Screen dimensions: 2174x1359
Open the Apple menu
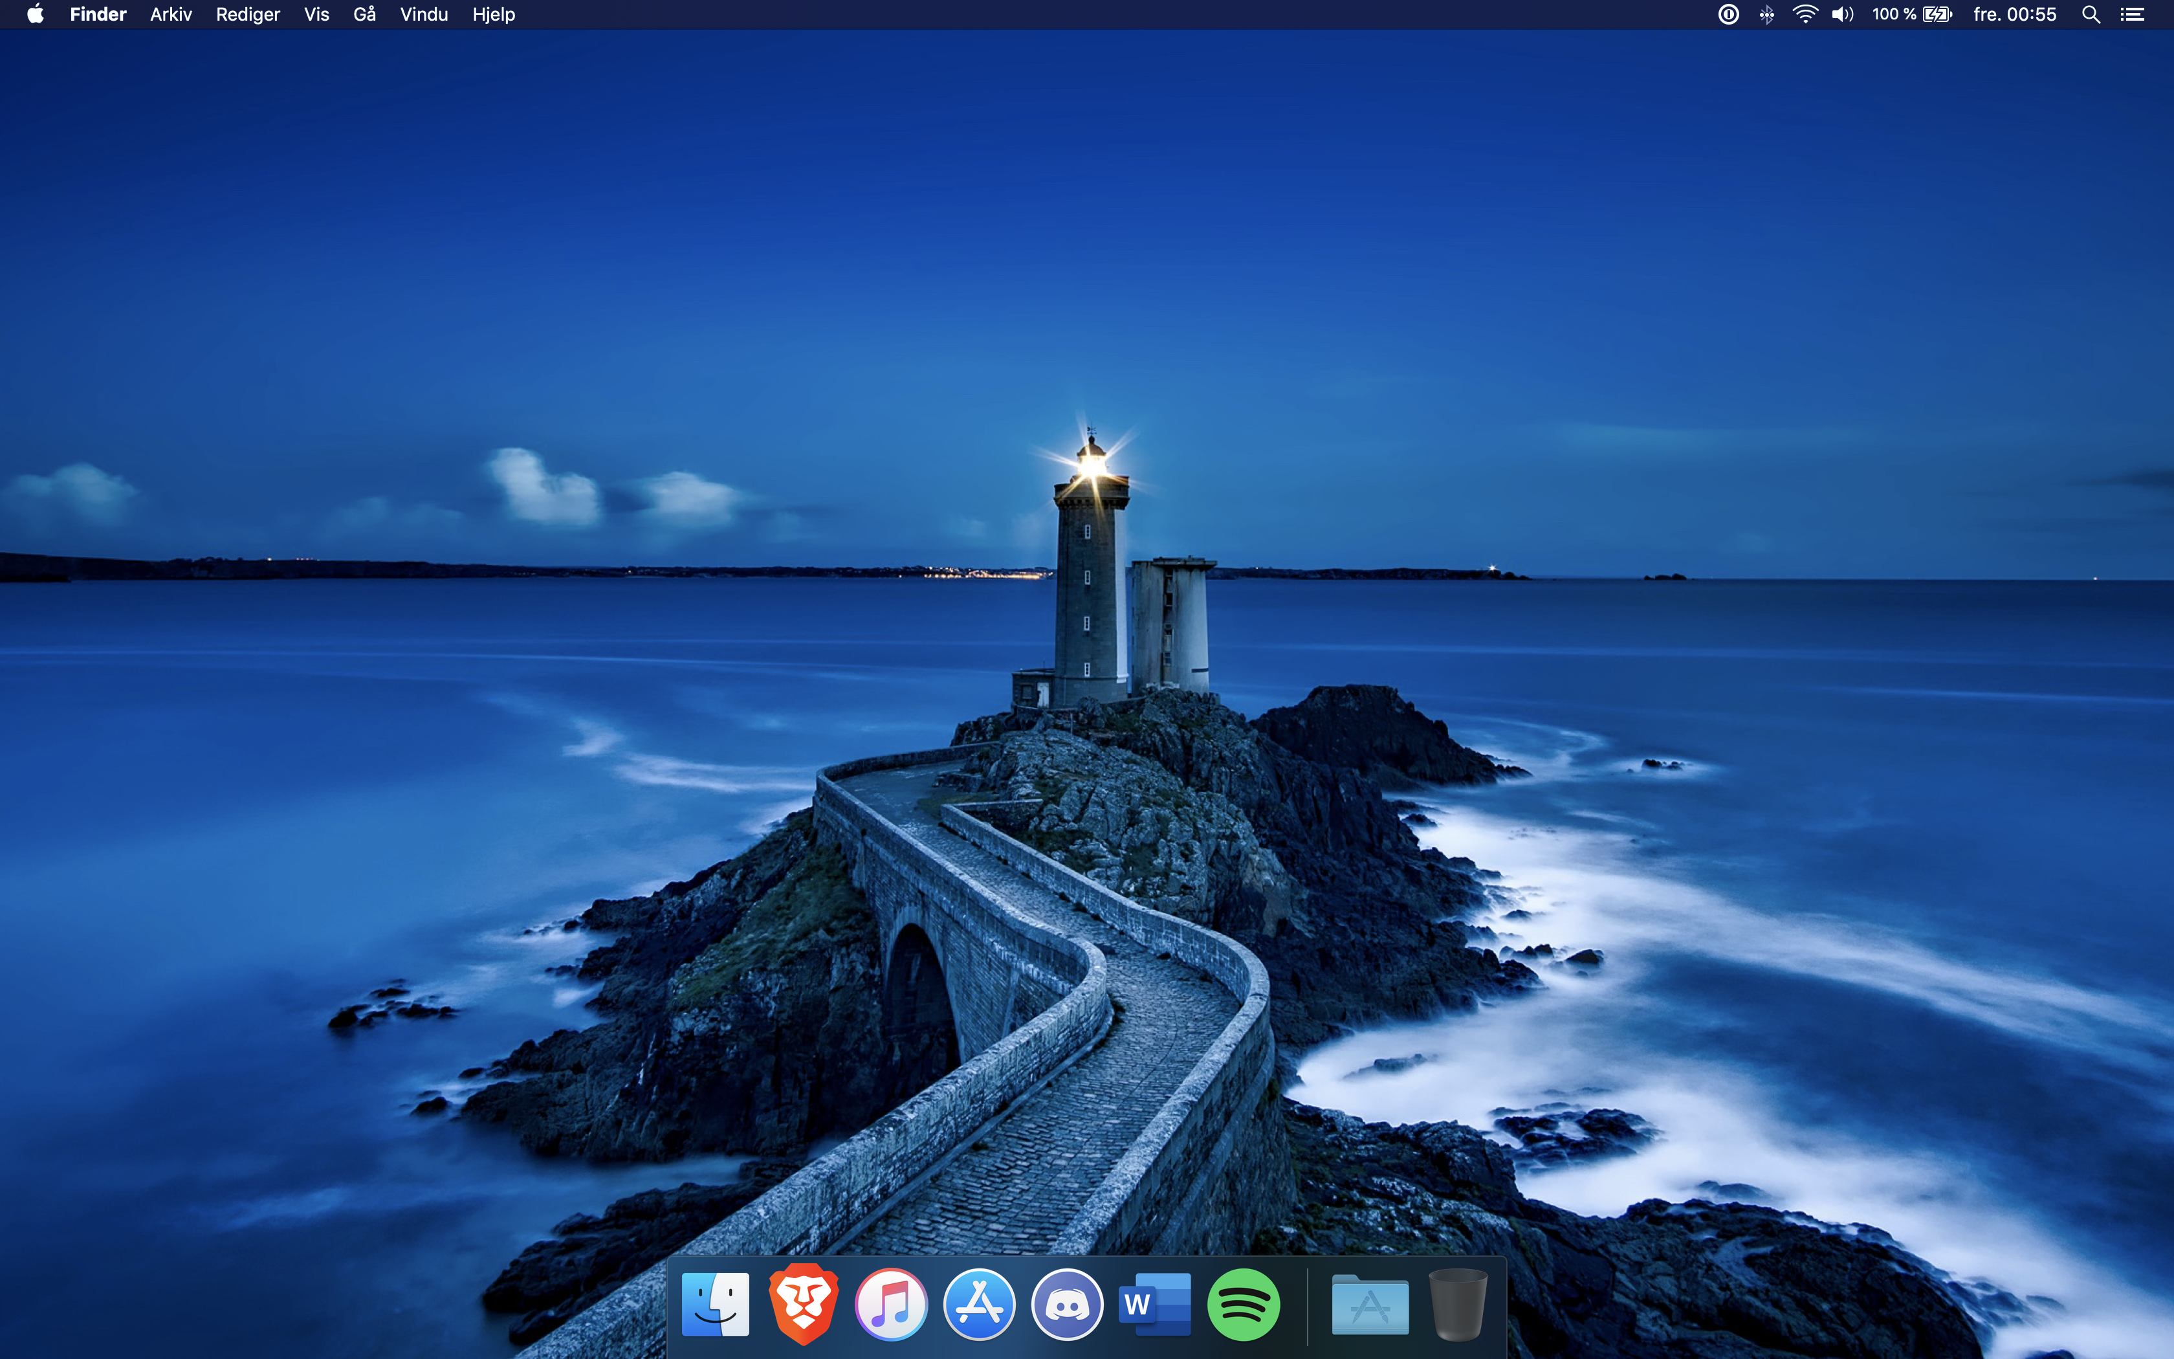pos(35,14)
